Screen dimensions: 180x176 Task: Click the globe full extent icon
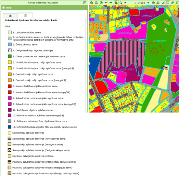(101, 3)
